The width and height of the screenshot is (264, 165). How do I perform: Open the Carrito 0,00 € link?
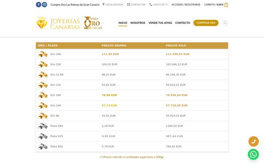(214, 4)
